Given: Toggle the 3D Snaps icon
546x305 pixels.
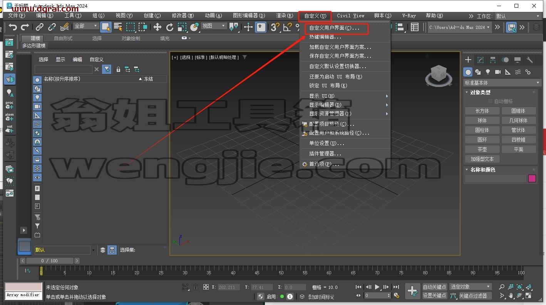Looking at the screenshot, I should [275, 27].
